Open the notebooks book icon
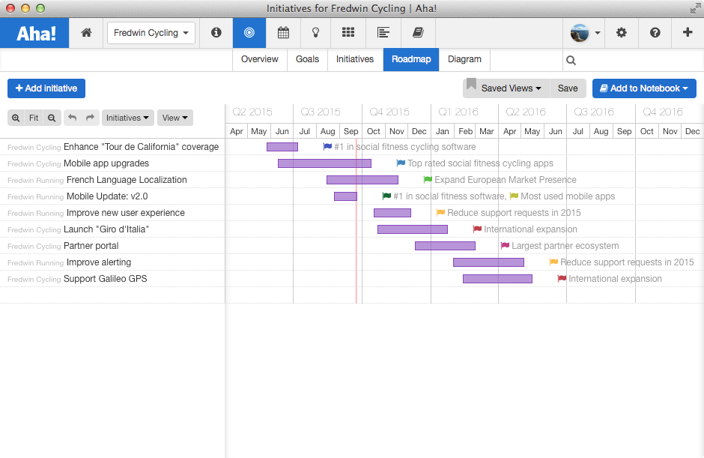 click(x=418, y=33)
